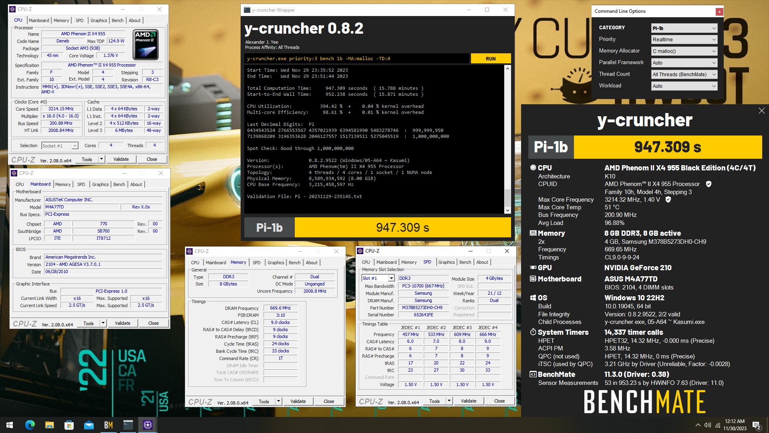Click the Memory icon in BenchMate panel
This screenshot has height=433, width=769.
pyautogui.click(x=533, y=233)
